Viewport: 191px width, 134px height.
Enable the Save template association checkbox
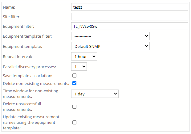tap(74, 76)
